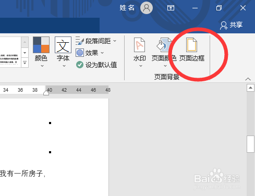Click the vertical scrollbar up arrow
Viewport: 255px width, 196px height.
250,88
